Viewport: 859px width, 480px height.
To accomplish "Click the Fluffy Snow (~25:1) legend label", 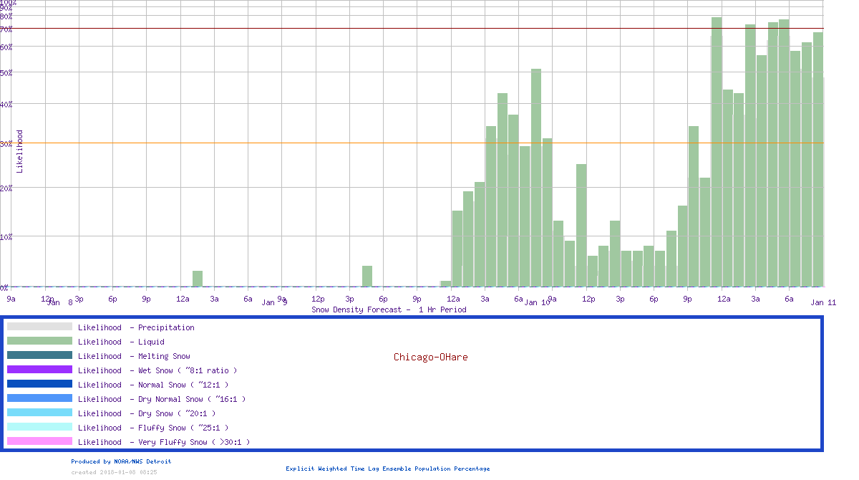I will [x=151, y=428].
